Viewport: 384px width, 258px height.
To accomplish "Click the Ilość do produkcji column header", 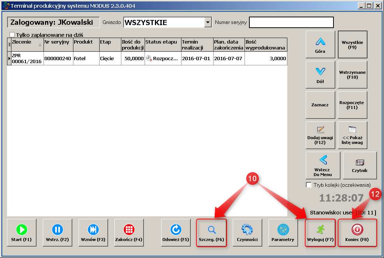I will [133, 44].
